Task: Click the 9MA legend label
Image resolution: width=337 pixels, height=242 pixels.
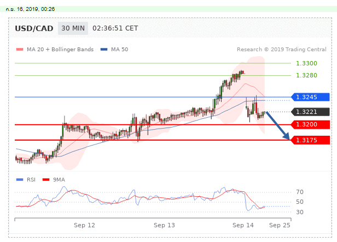Action: tap(59, 180)
